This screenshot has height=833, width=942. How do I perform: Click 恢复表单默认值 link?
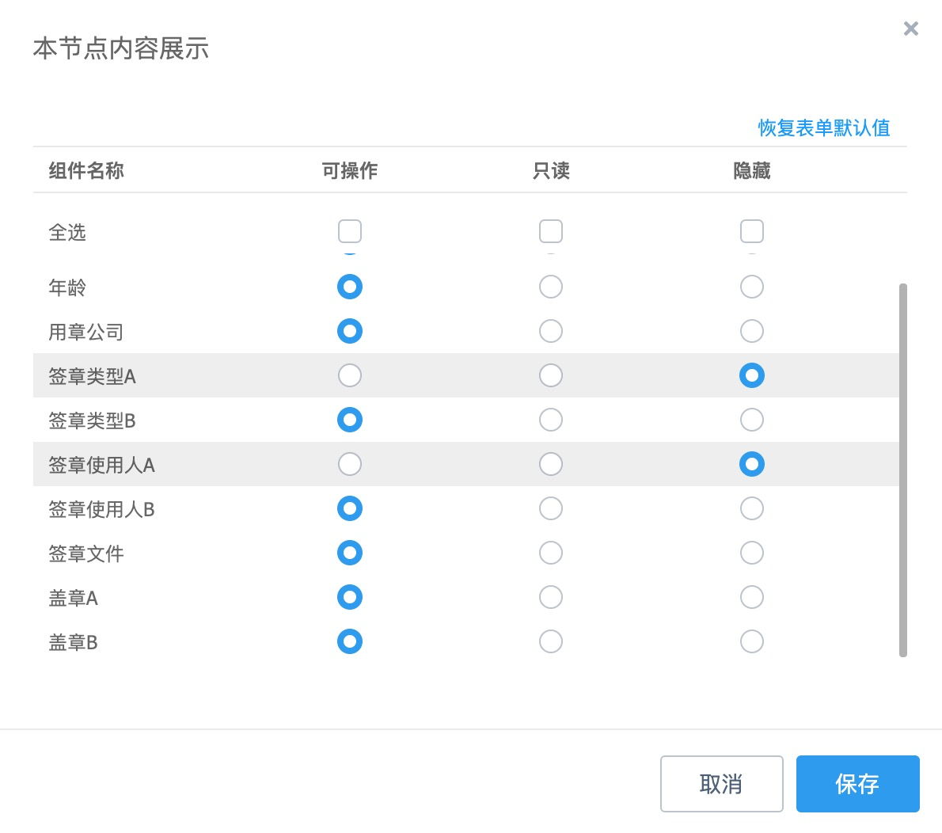coord(823,128)
